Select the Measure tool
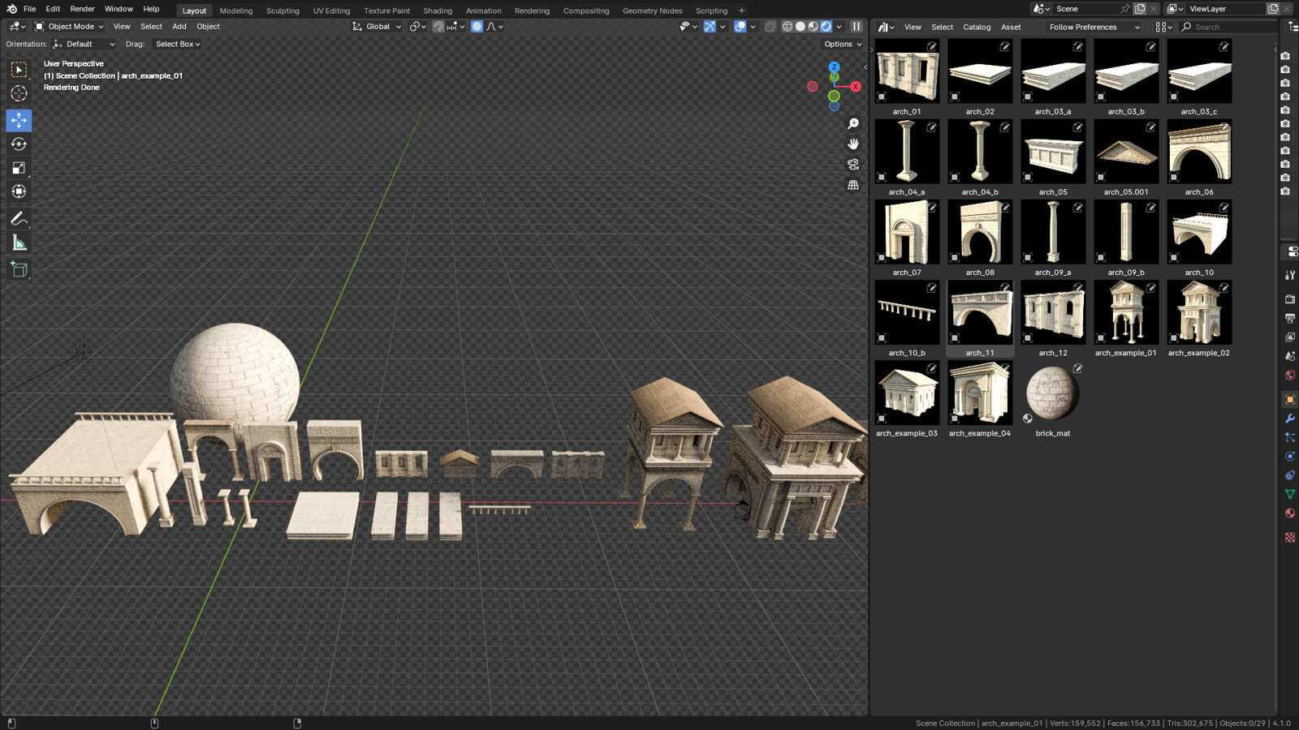 (x=18, y=242)
